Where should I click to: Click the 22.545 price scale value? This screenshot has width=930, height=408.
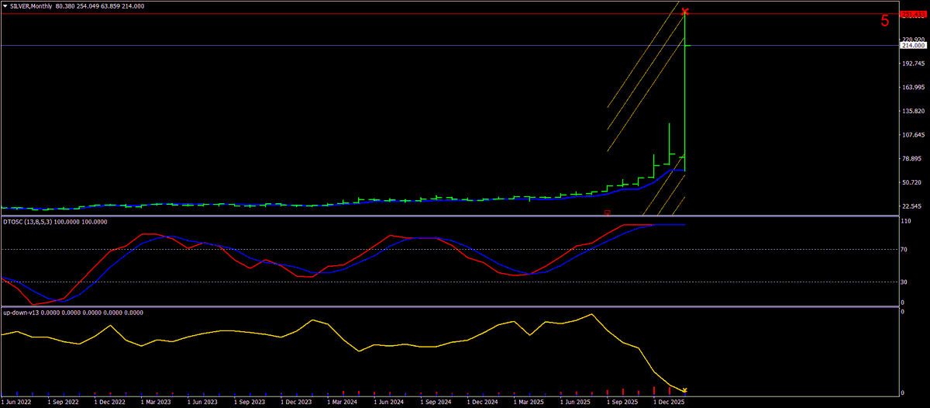point(914,206)
